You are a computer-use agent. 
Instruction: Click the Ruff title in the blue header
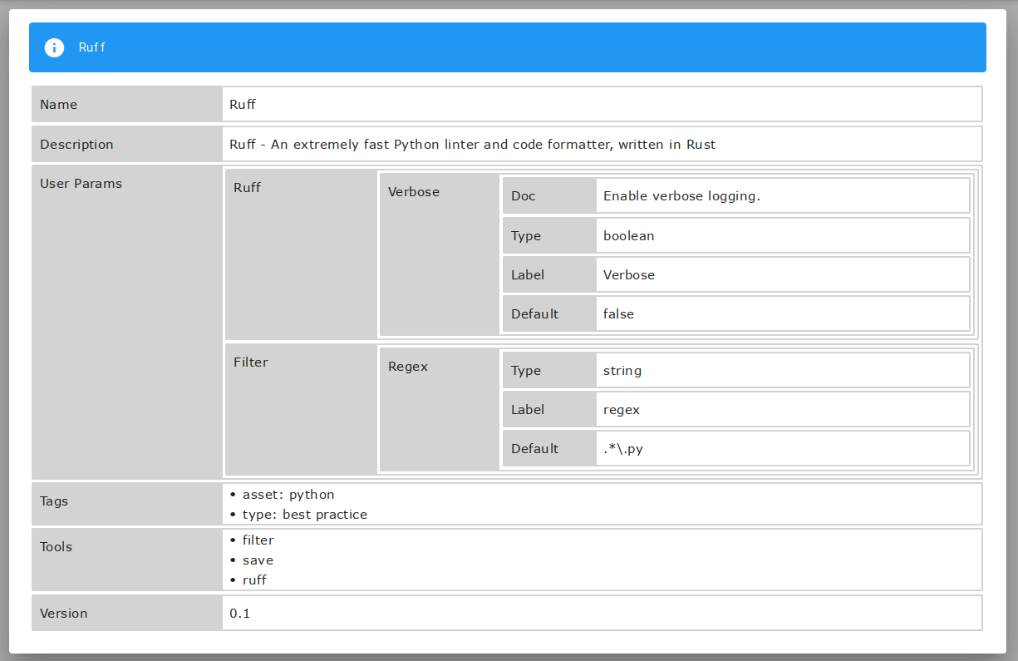[92, 47]
